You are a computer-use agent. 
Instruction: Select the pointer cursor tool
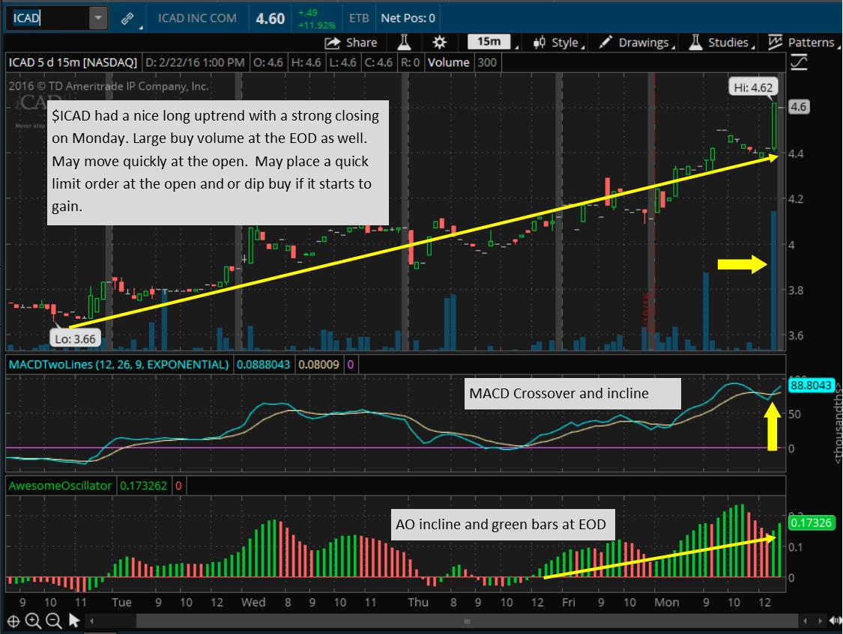(74, 621)
